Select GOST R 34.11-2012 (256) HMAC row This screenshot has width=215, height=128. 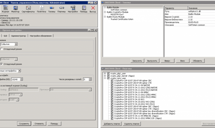135,95
